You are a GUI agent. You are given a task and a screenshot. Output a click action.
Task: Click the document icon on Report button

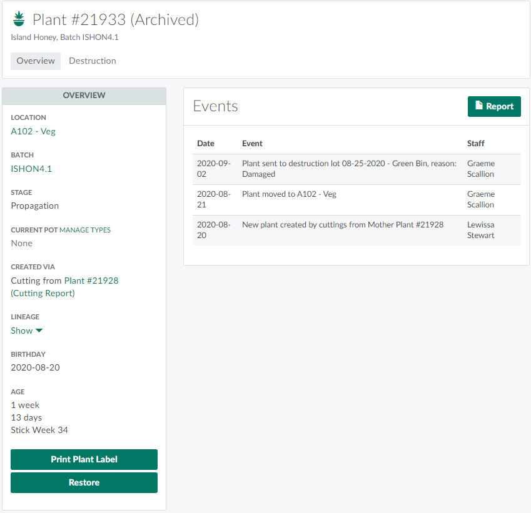(x=478, y=106)
